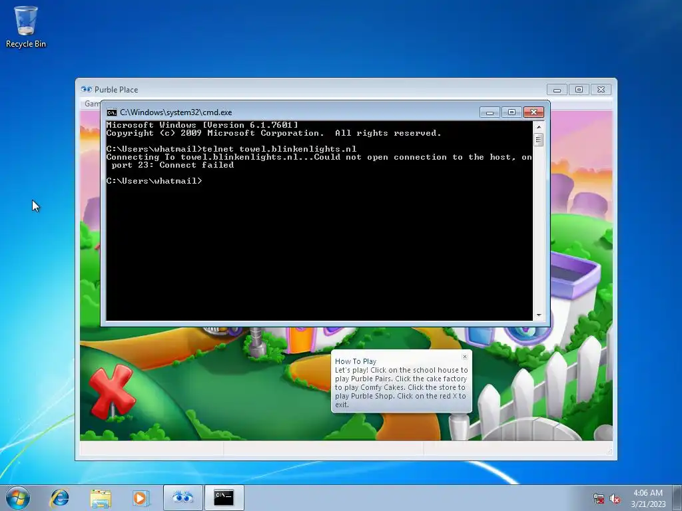Click the Purble Place window title text
Screen dimensions: 682x511
[x=116, y=90]
